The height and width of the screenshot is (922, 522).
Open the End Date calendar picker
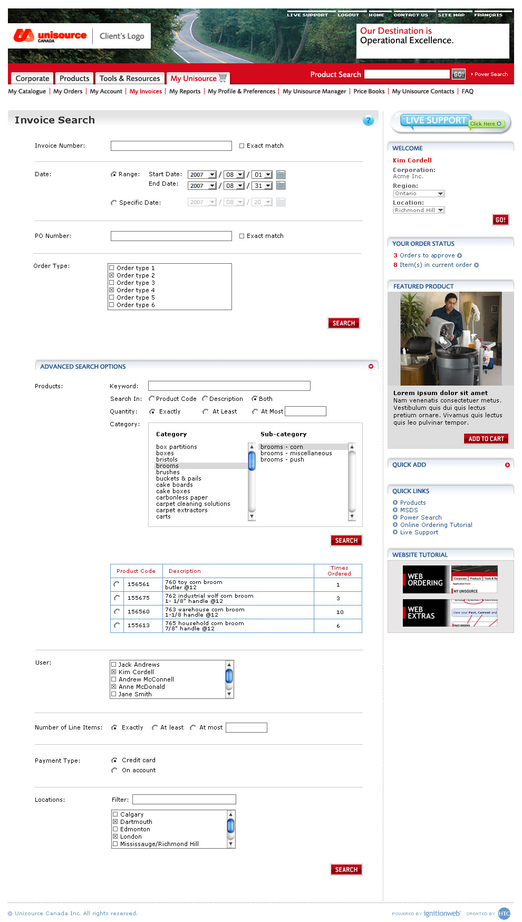coord(281,186)
